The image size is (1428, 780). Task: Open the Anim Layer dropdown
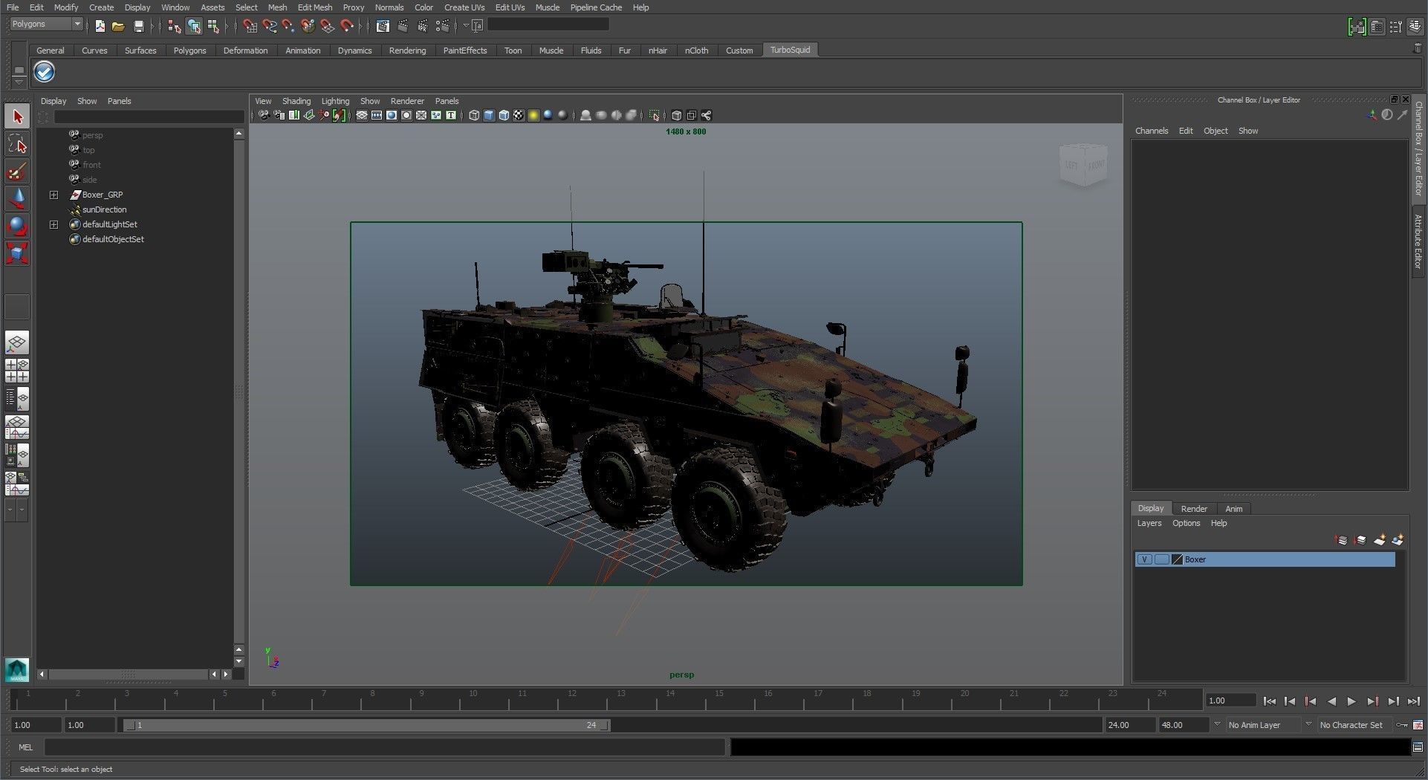(1217, 724)
